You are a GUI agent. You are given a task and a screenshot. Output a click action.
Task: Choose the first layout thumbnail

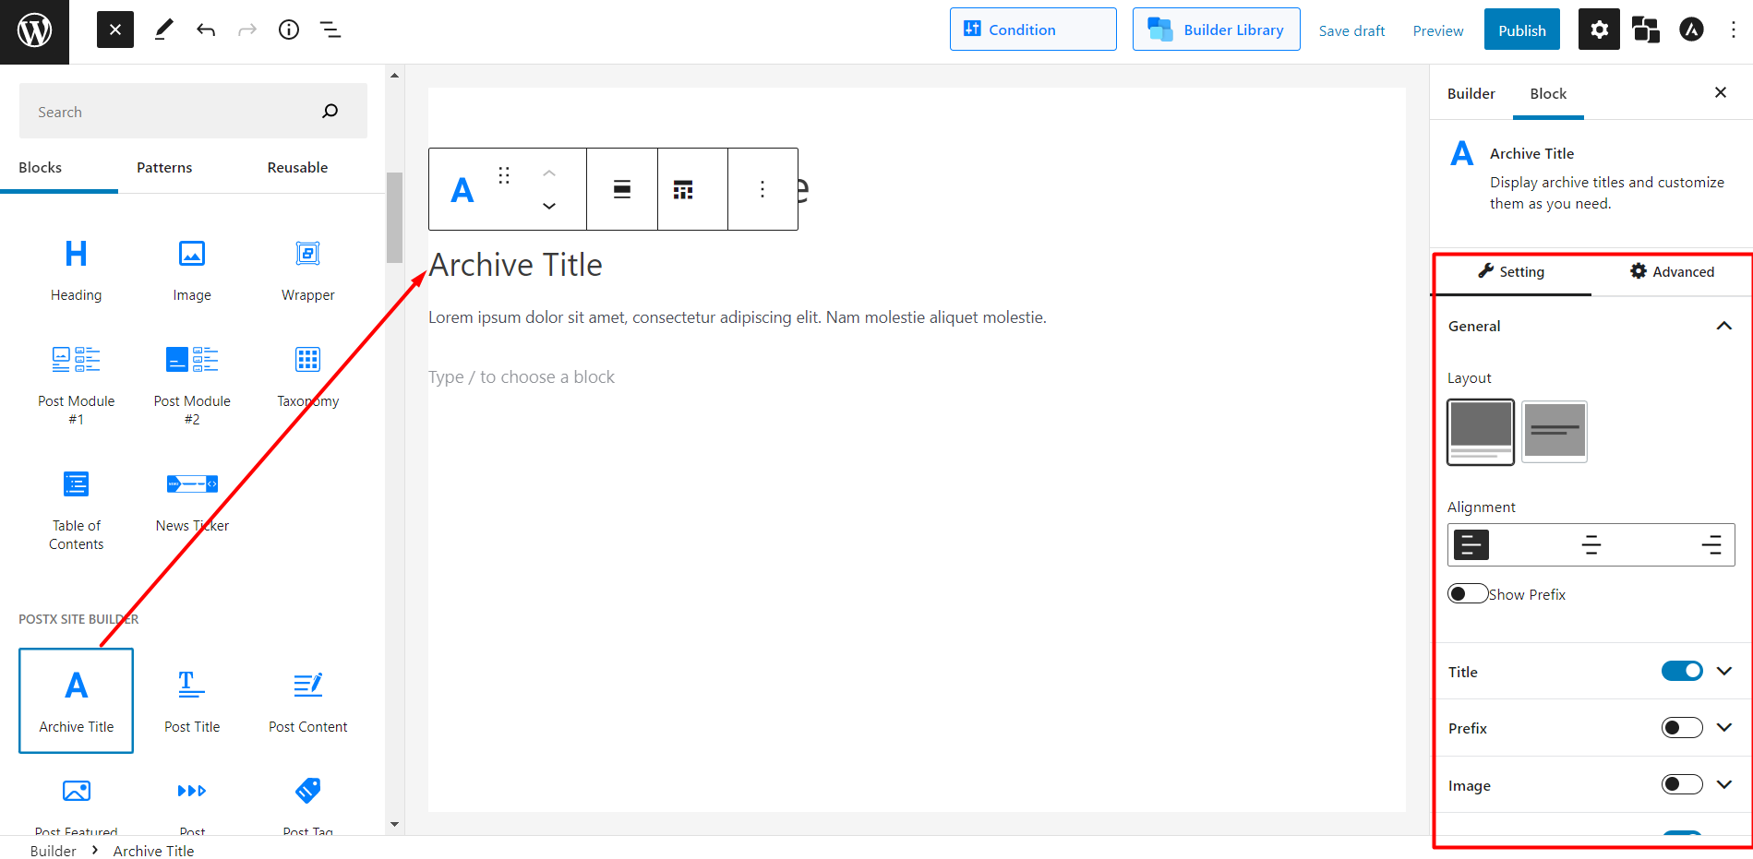(1481, 432)
